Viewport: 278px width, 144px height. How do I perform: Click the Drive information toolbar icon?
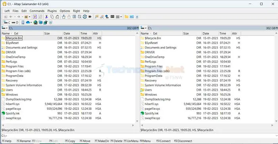tap(107, 17)
